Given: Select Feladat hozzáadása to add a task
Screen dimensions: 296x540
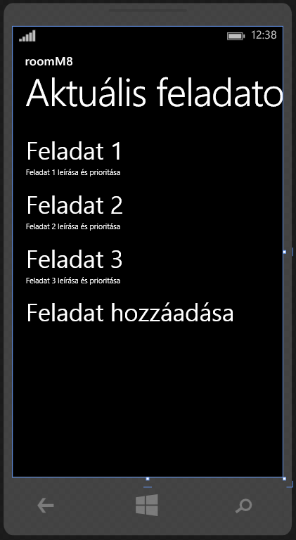Looking at the screenshot, I should point(130,313).
